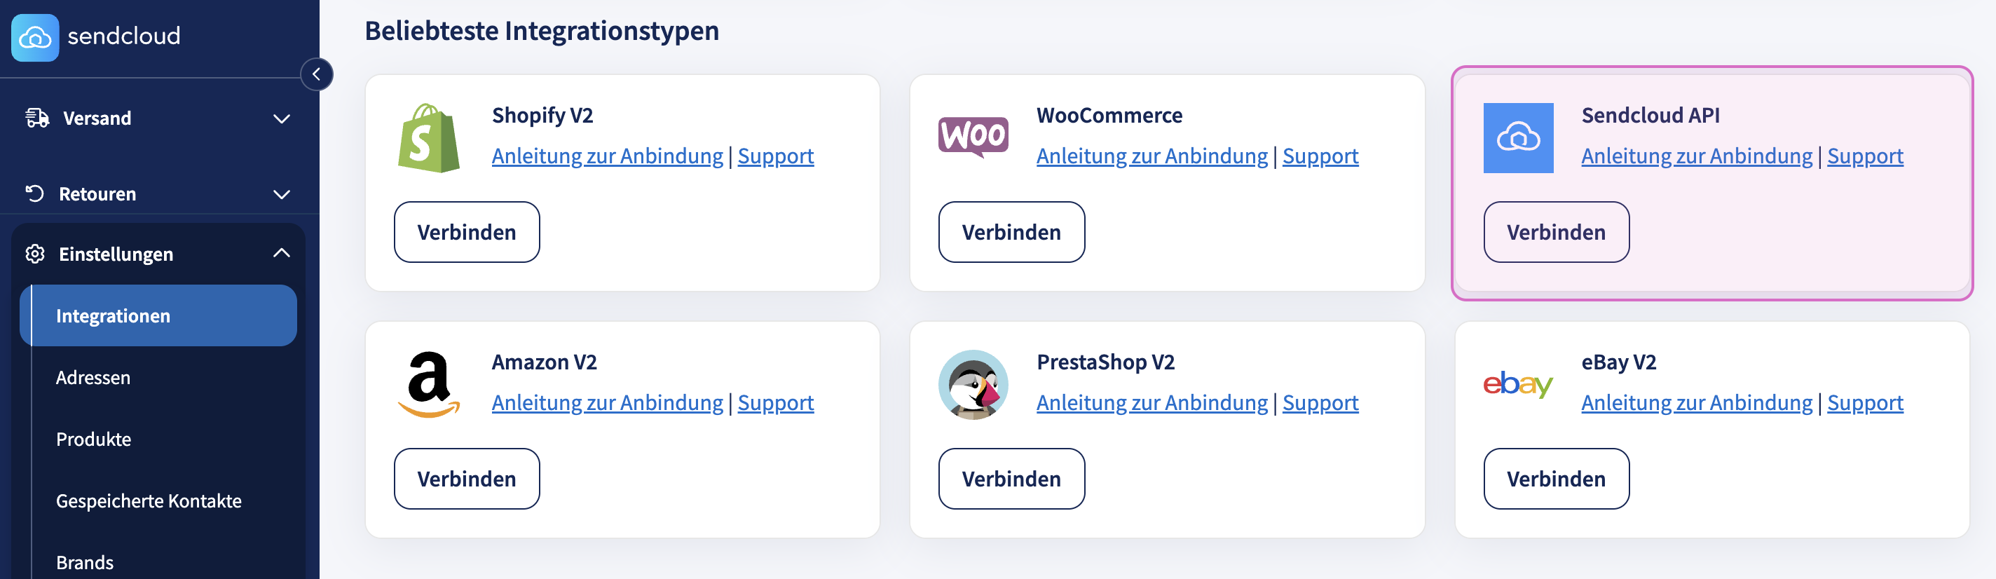Click the Amazon logo
Image resolution: width=1996 pixels, height=579 pixels.
(x=428, y=384)
